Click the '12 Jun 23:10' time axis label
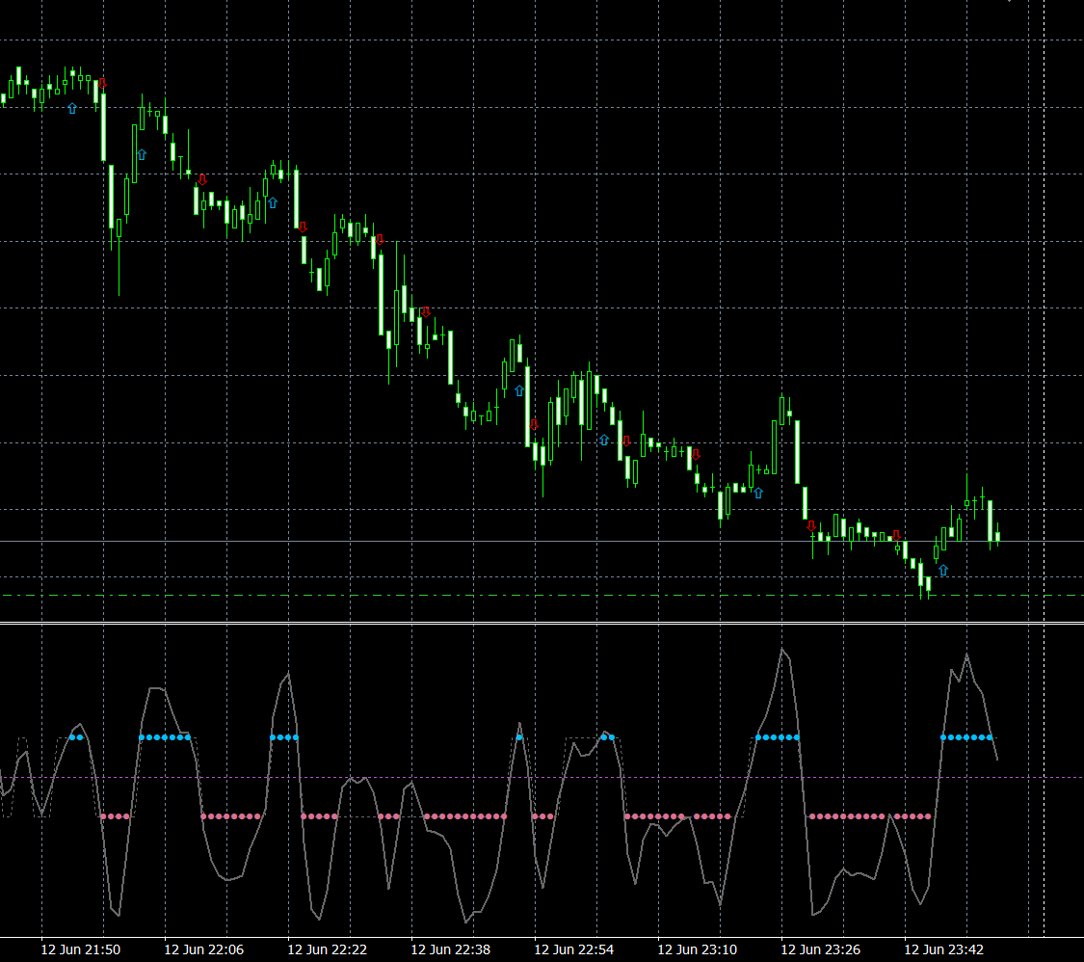This screenshot has height=962, width=1084. [x=697, y=949]
